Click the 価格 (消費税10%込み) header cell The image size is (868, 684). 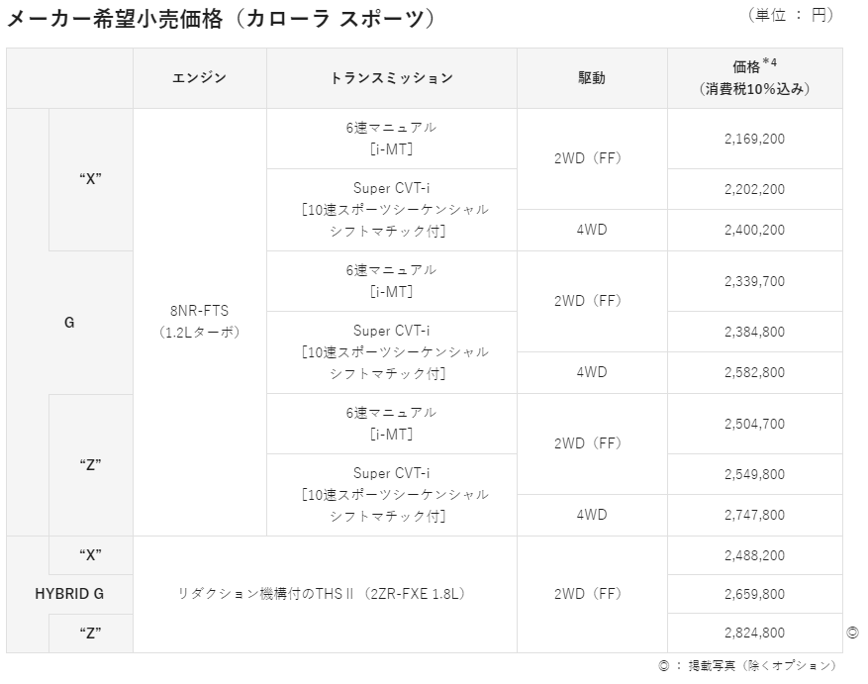(x=754, y=78)
